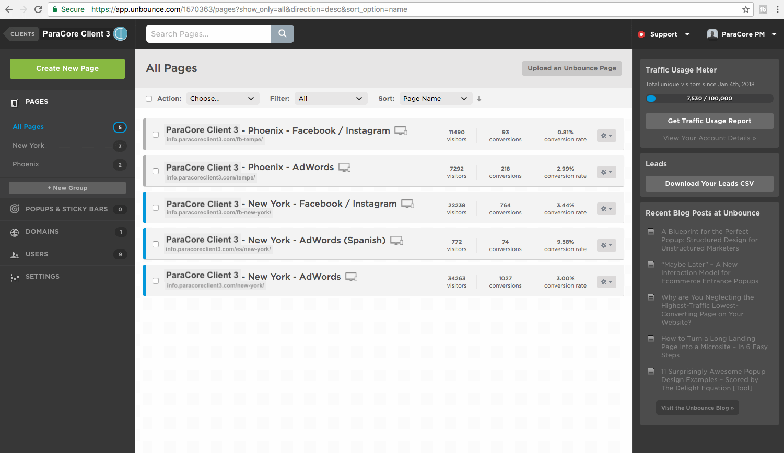Viewport: 784px width, 453px height.
Task: Select the Phoenix group
Action: [26, 164]
